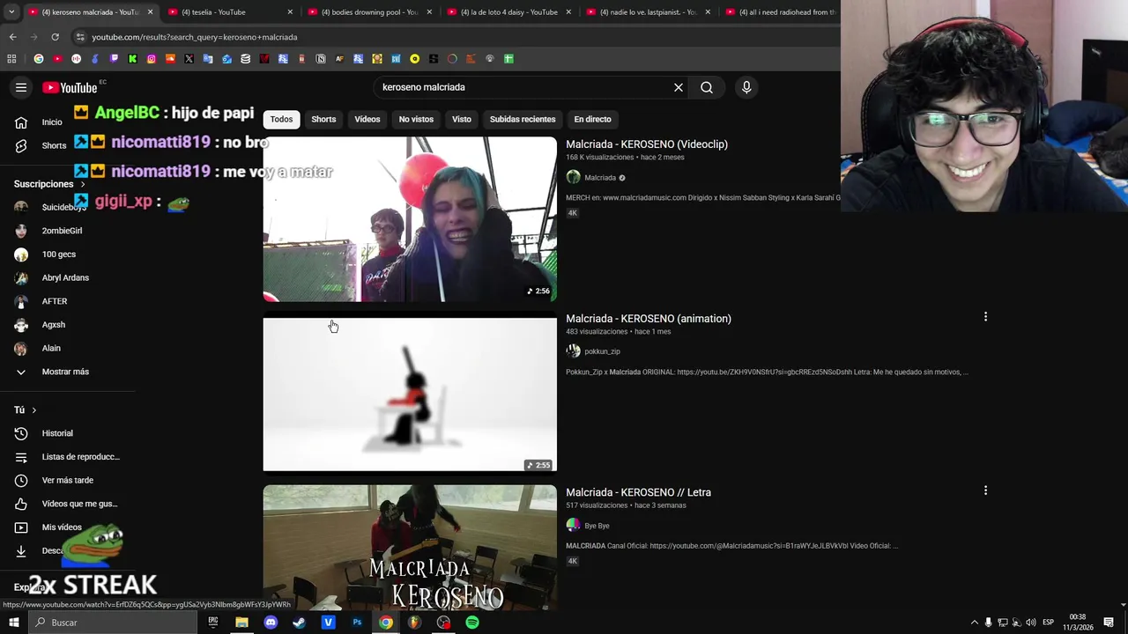
Task: Open the Kick bookmark icon
Action: (132, 59)
